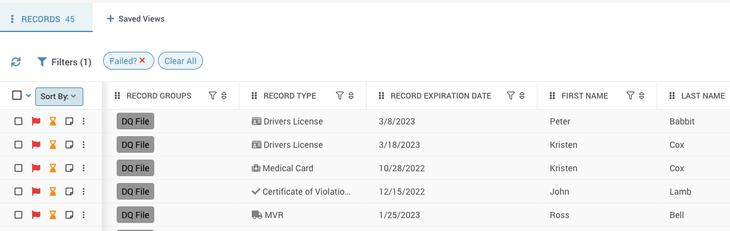
Task: Select the checkbox for Kristen Cox Medical Card row
Action: [18, 168]
